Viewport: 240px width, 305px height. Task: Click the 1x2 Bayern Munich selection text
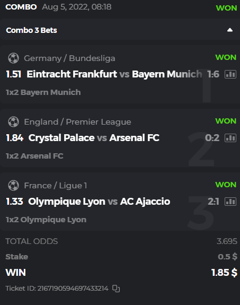coord(43,92)
